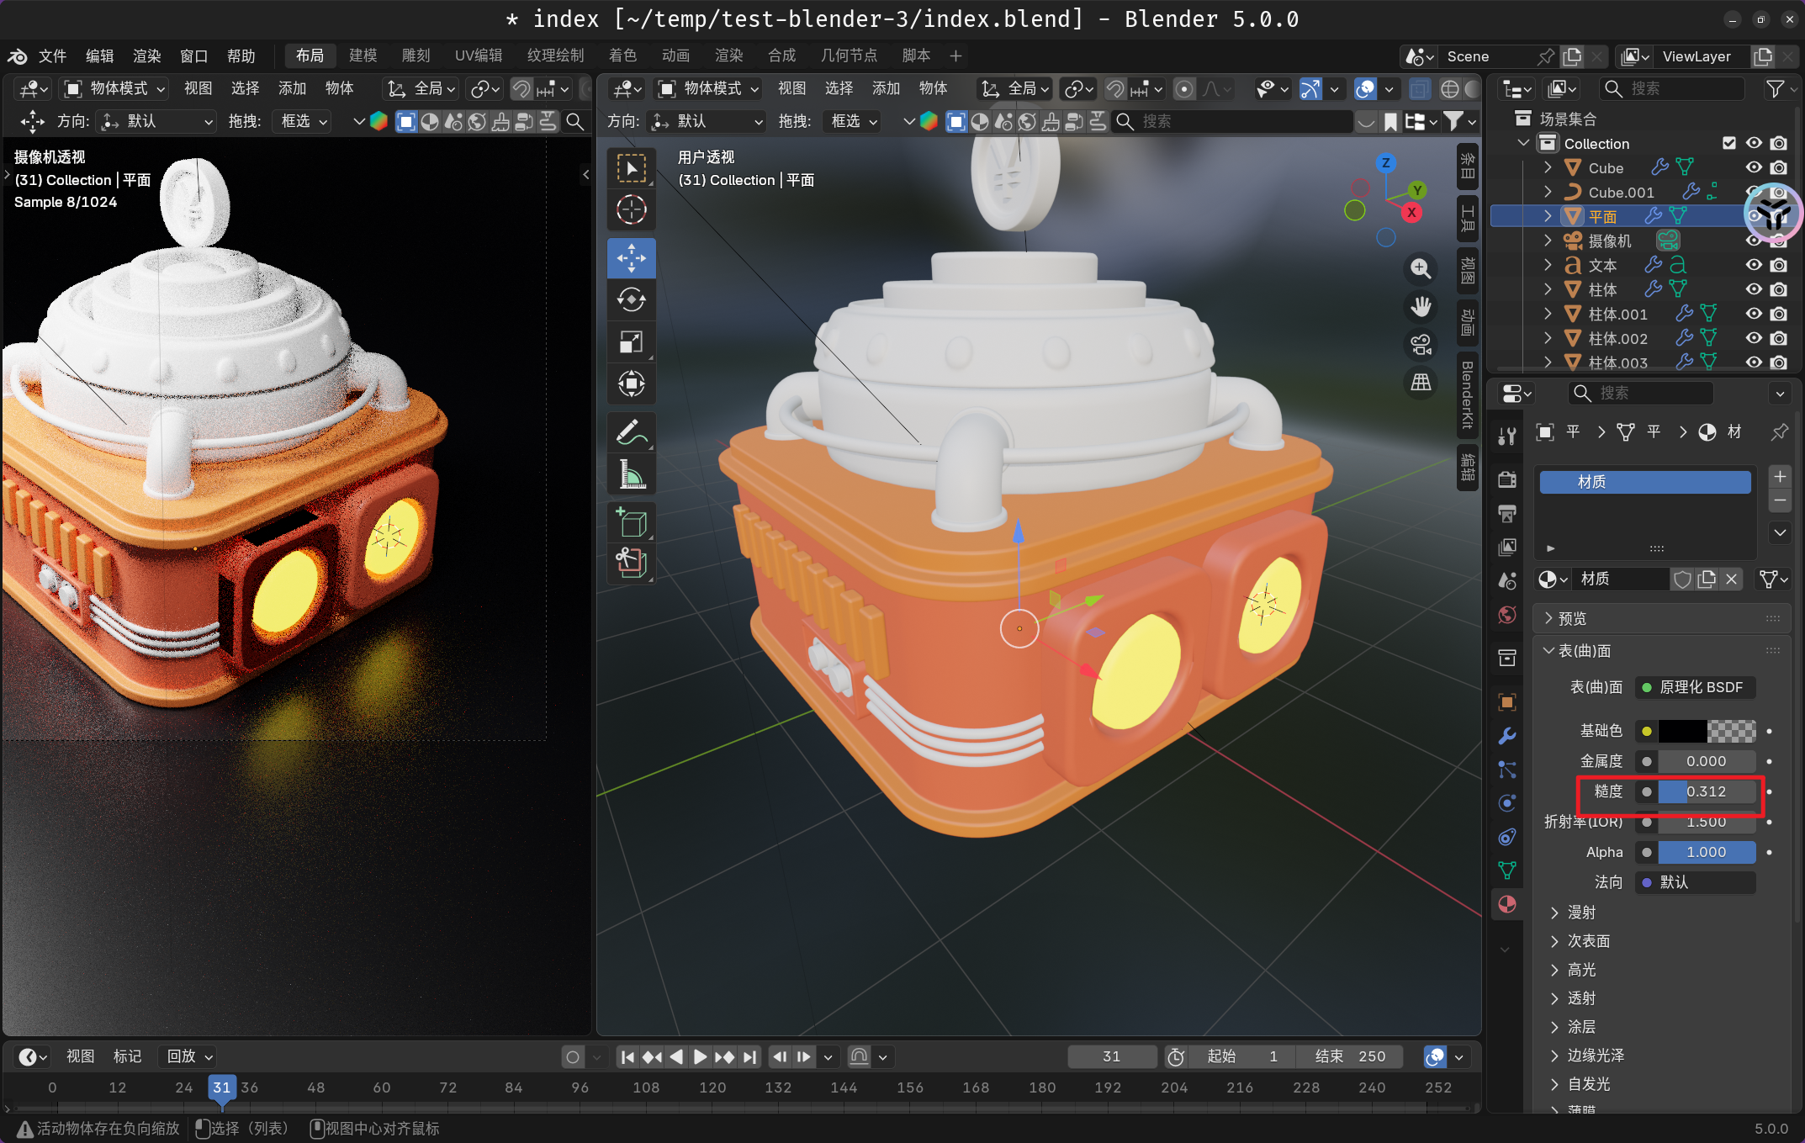The width and height of the screenshot is (1805, 1143).
Task: Open the Modifiers wrench properties tab
Action: click(1506, 736)
